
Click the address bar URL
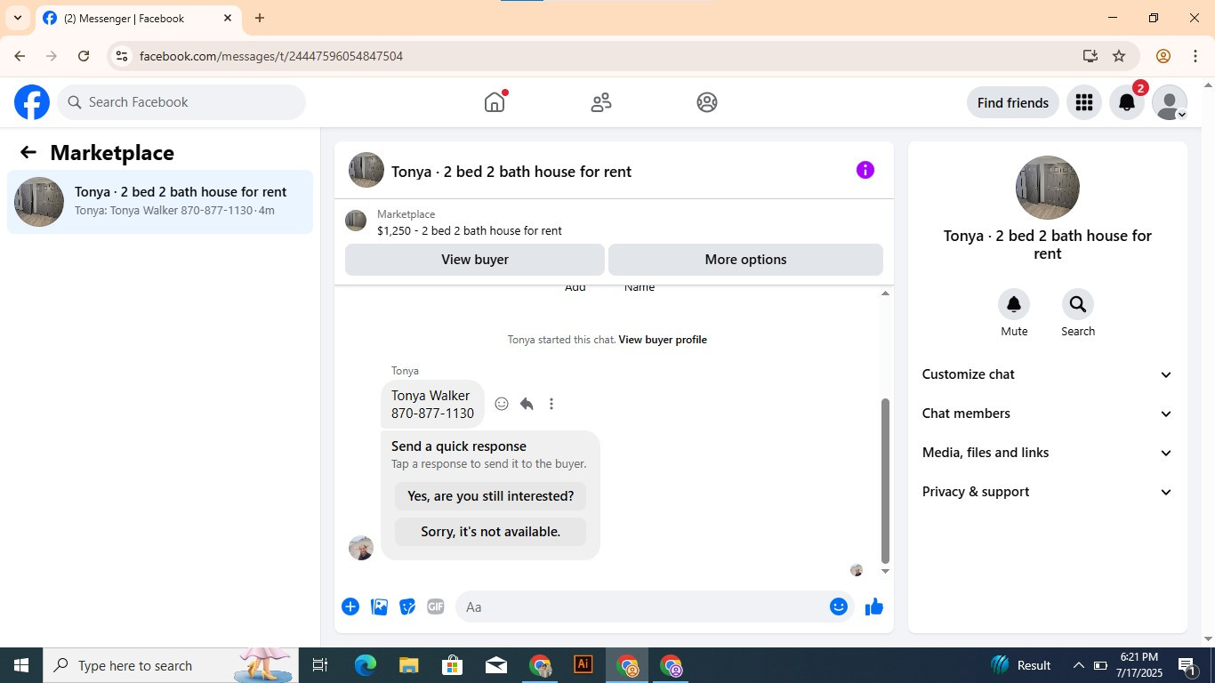coord(271,56)
